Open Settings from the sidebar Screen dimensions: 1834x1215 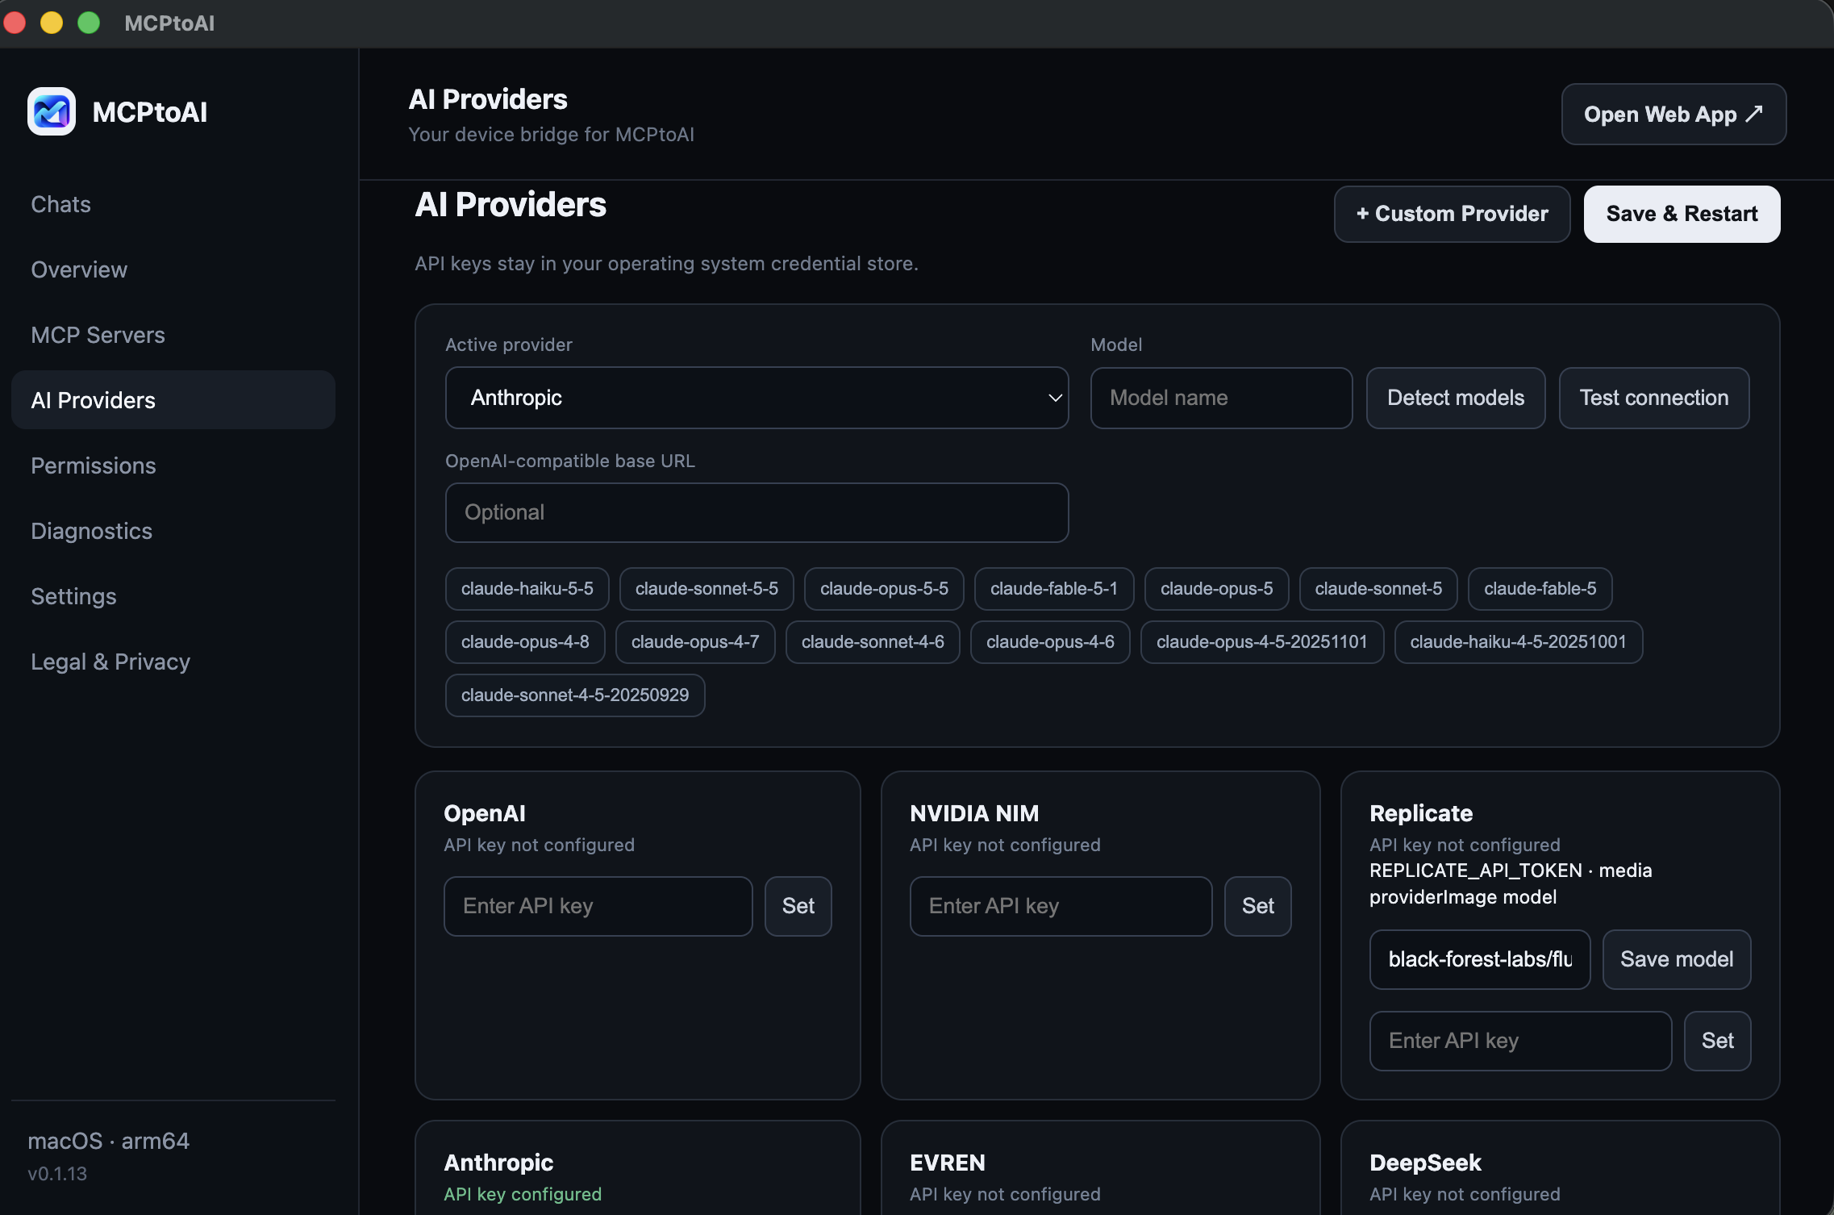(73, 596)
